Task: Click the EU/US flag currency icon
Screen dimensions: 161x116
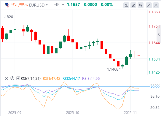Action: [7, 5]
